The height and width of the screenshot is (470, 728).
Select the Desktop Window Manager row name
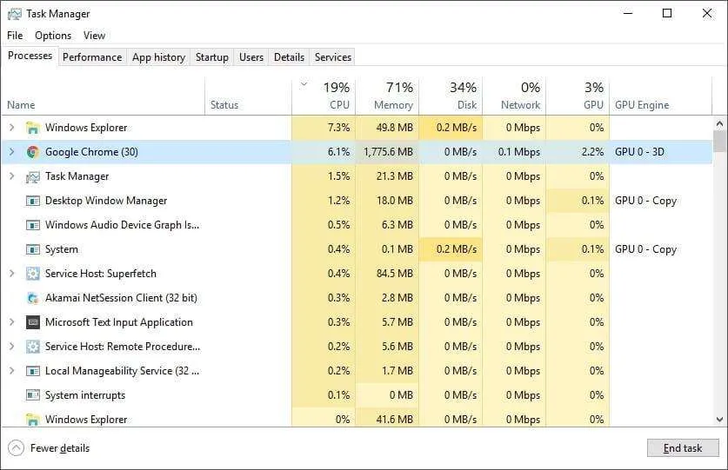pos(106,201)
